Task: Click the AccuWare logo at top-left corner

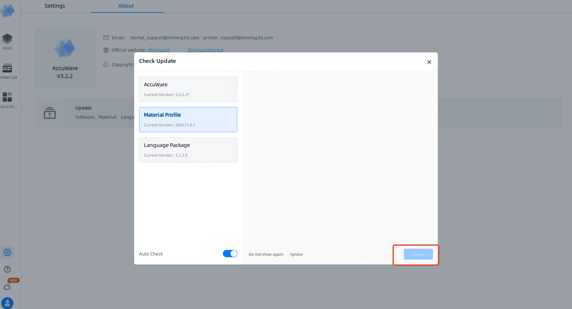Action: coord(7,10)
